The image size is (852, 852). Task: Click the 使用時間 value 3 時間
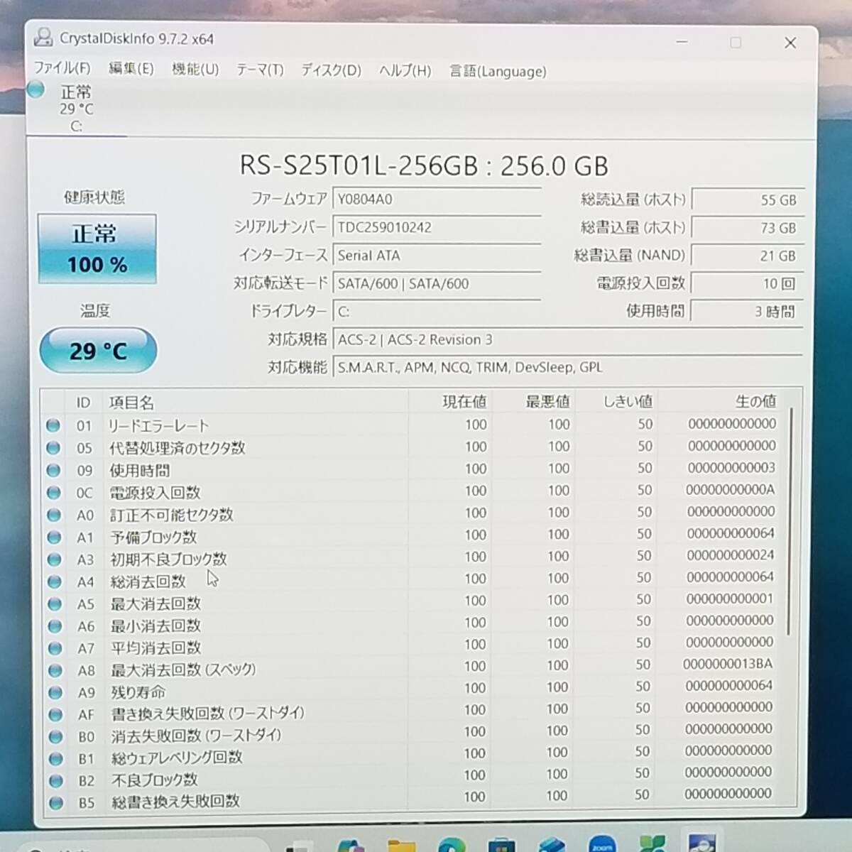point(748,311)
